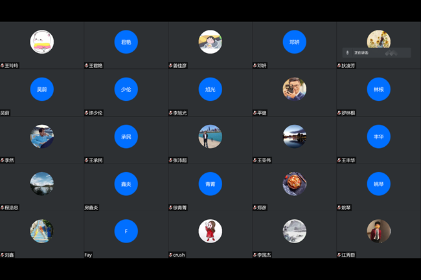Click the 罗林根 participant name label

click(348, 113)
